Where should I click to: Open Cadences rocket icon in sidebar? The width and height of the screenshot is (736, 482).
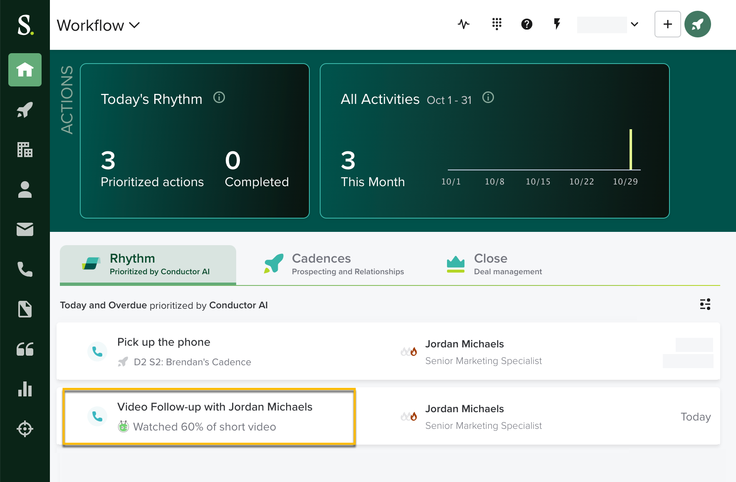click(25, 110)
